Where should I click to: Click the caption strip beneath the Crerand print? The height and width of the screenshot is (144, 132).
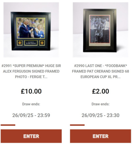coord(100,44)
